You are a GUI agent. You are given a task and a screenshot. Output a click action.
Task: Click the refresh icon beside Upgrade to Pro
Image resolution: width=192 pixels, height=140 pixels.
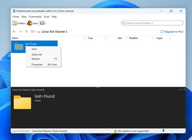point(162,31)
